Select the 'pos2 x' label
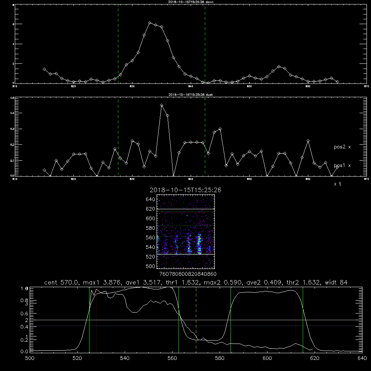Screen dimensions: 371x371 click(342, 147)
